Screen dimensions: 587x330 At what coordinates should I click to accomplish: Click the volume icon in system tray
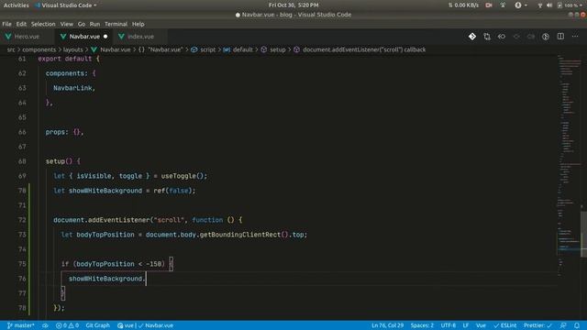point(549,5)
